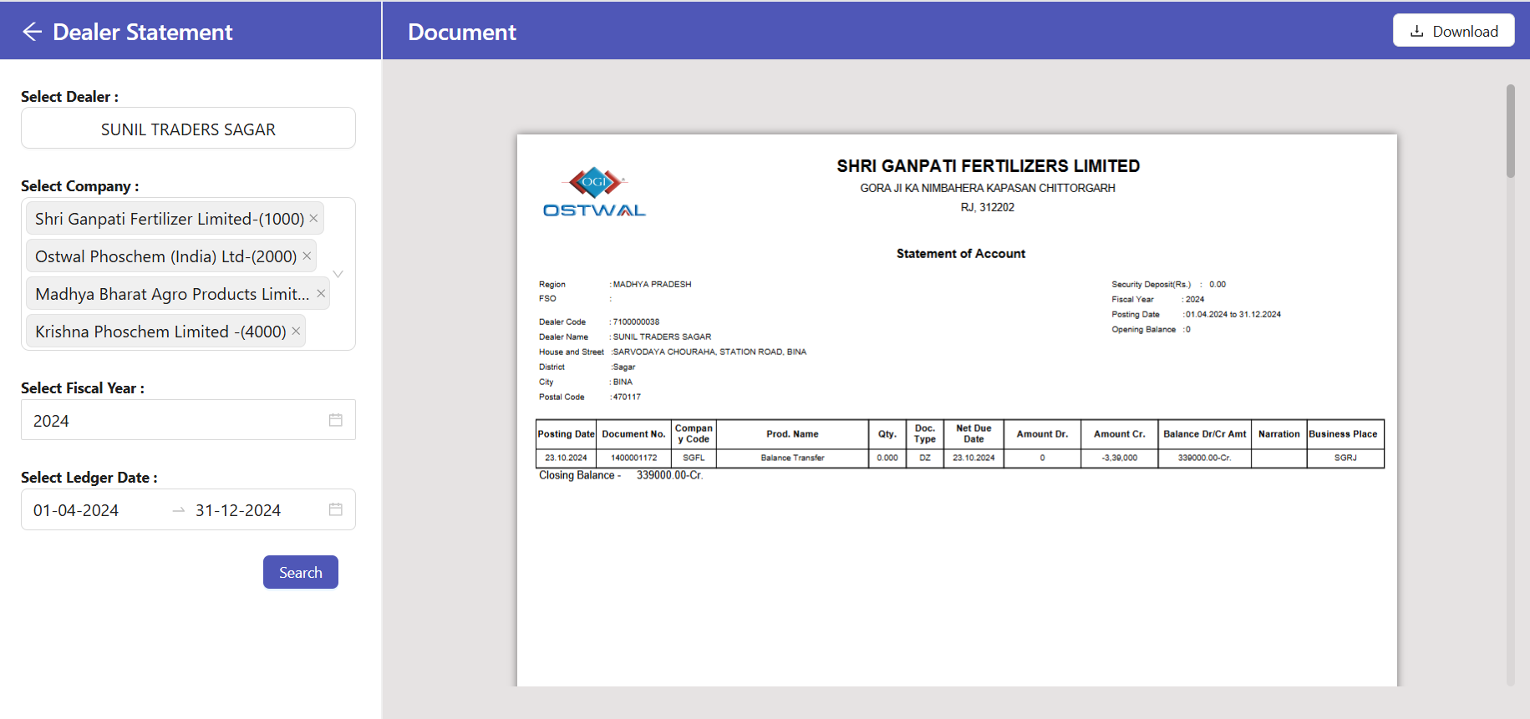This screenshot has width=1530, height=719.
Task: Expand the Select Company dropdown chevron
Action: click(x=338, y=274)
